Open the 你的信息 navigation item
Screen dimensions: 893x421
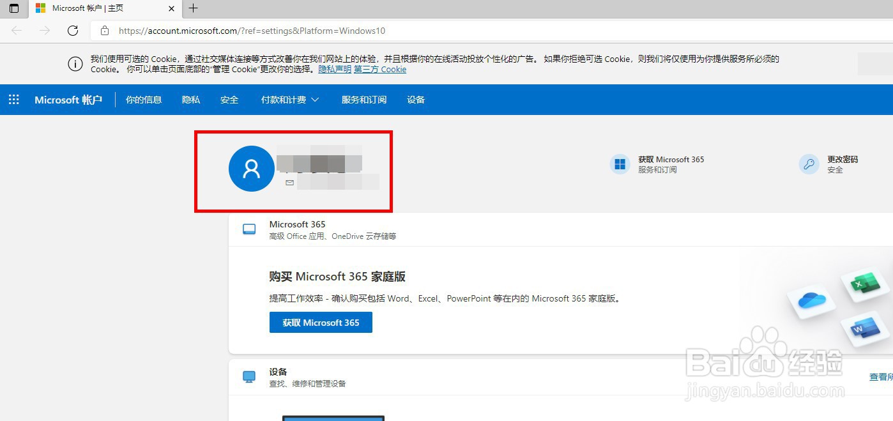(x=143, y=100)
